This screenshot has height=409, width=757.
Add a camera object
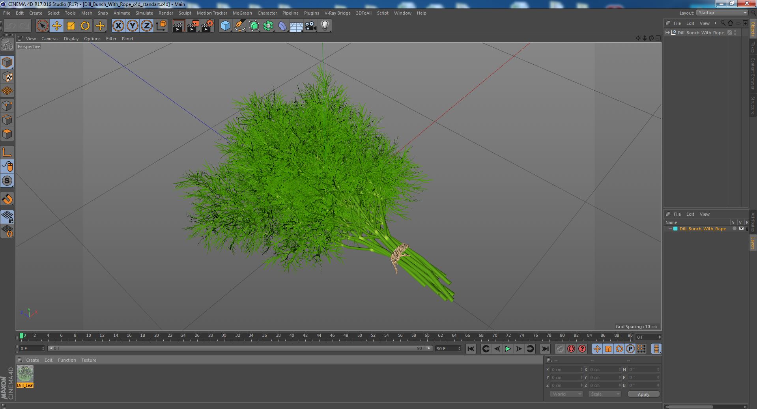click(311, 26)
